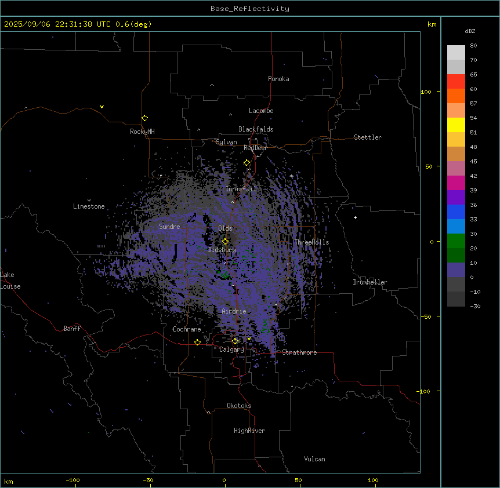Click the Strathmore city label

[x=299, y=352]
